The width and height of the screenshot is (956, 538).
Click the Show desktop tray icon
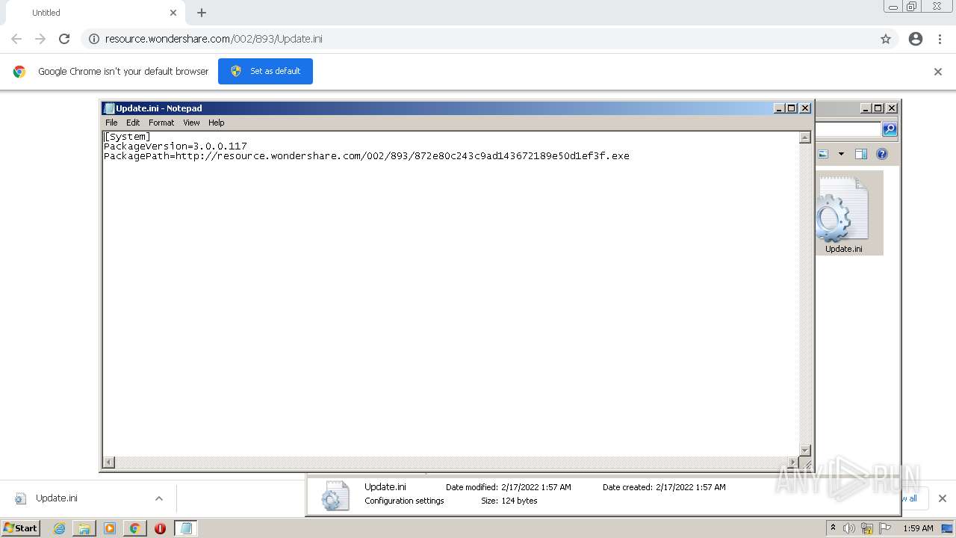(x=947, y=528)
